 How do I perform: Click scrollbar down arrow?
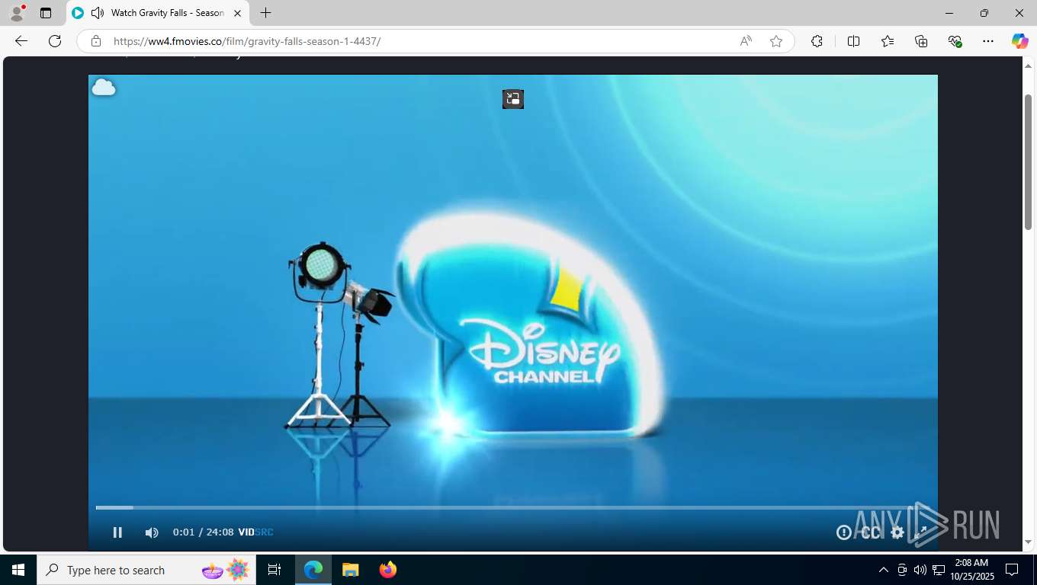[x=1028, y=542]
